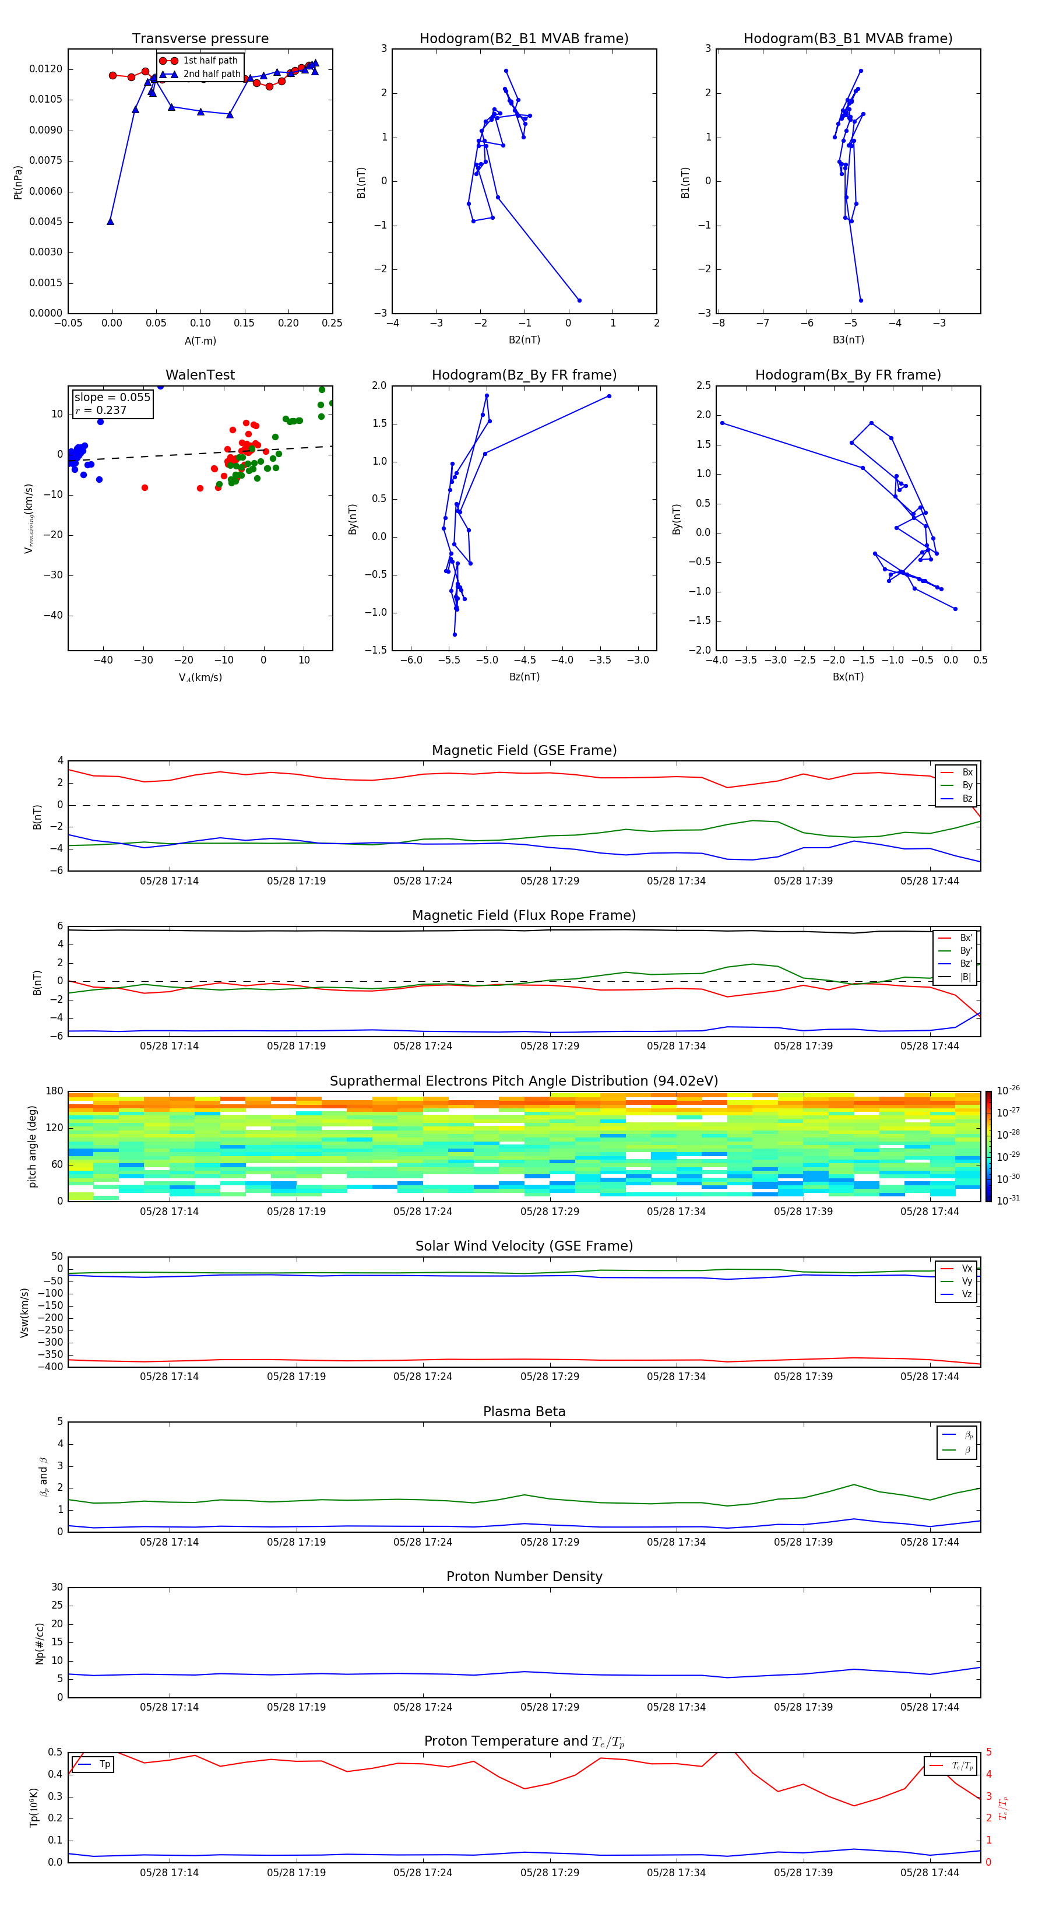Click '05/28 17:39' tick under temperature plot
The image size is (1049, 1924).
click(x=802, y=1873)
